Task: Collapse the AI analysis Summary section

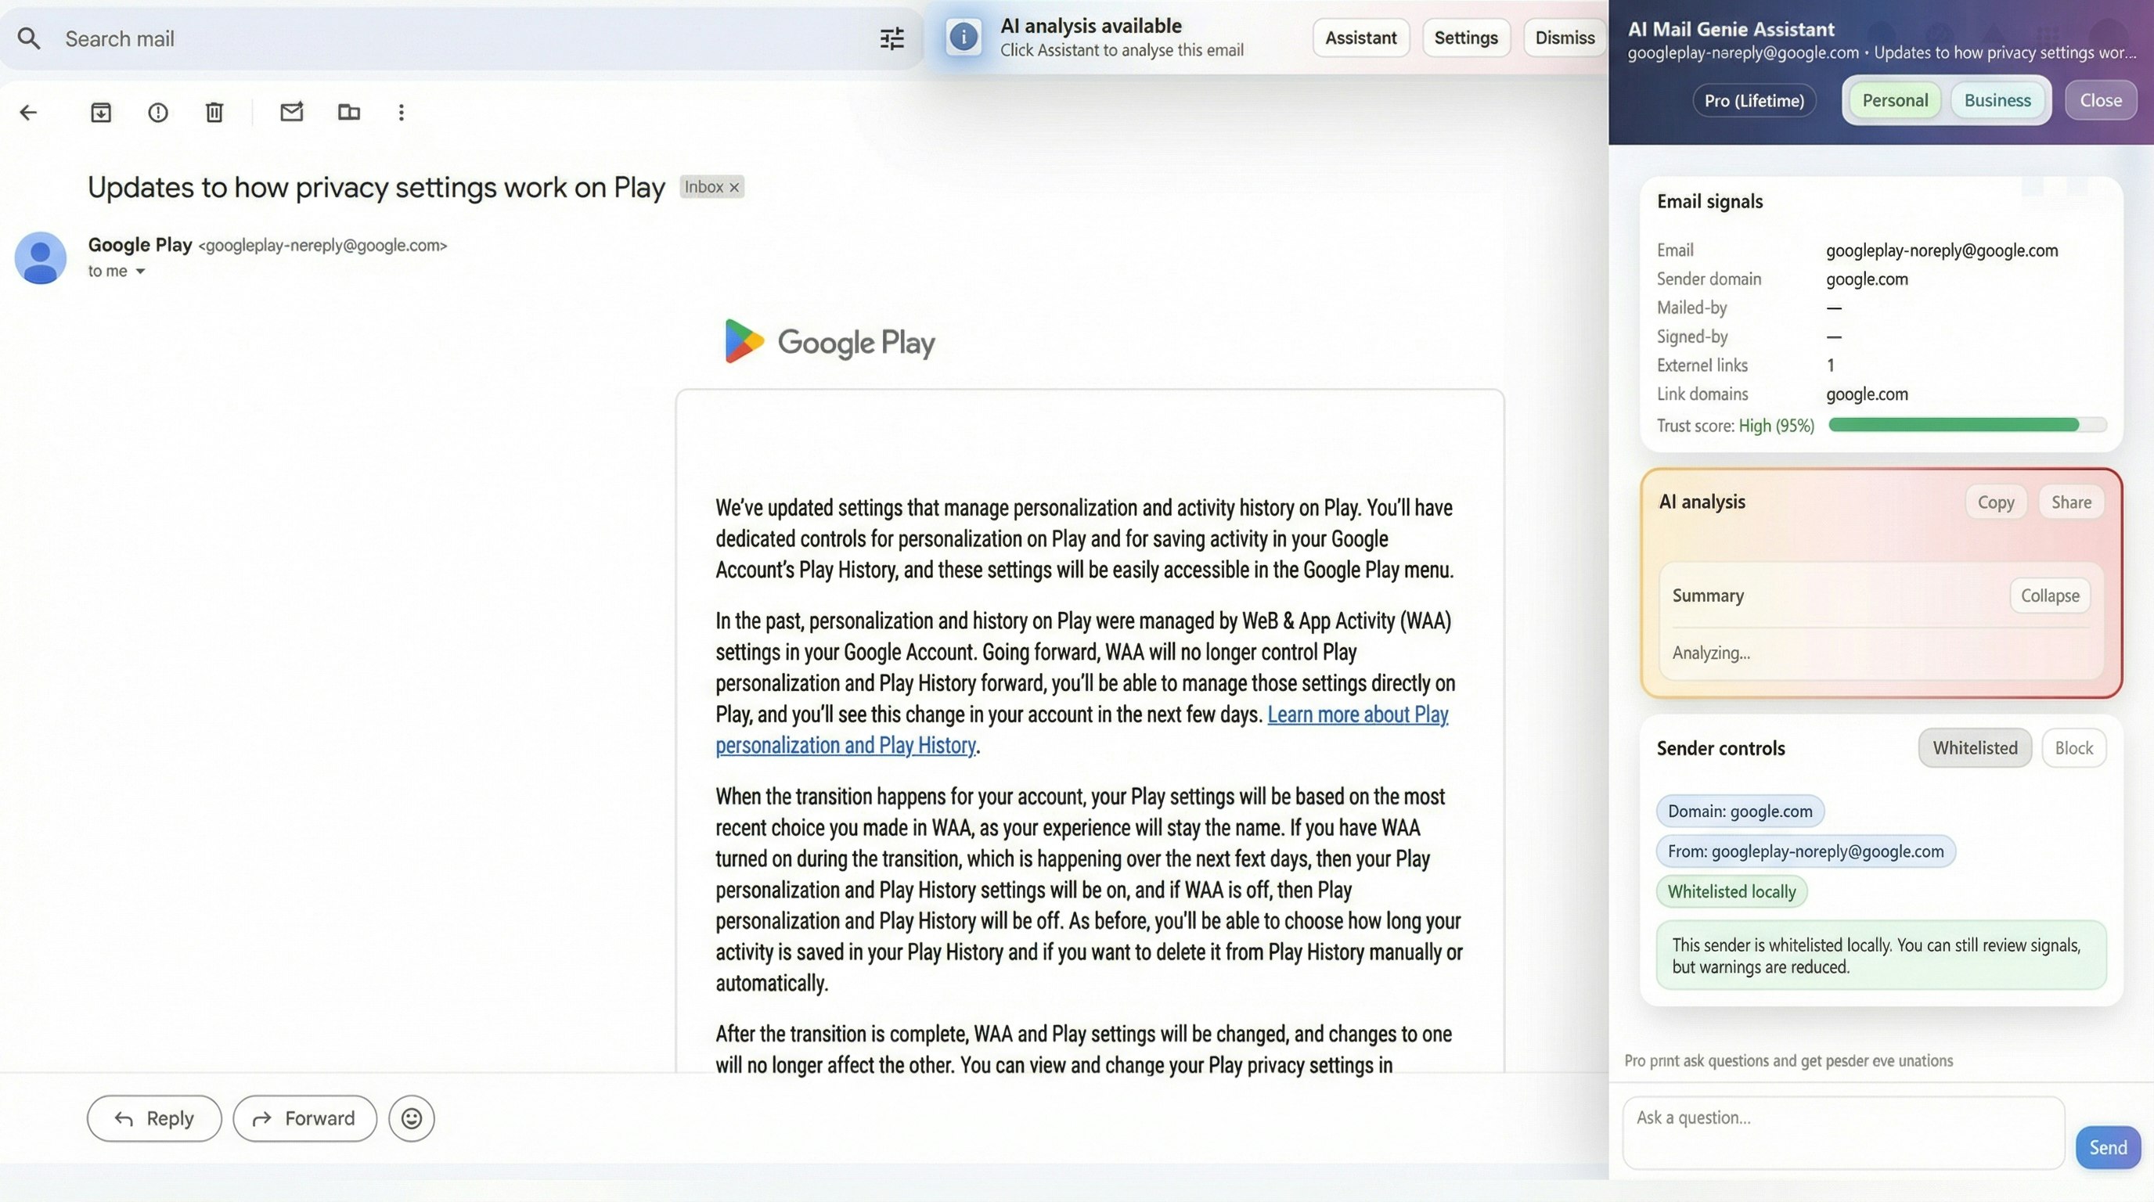Action: tap(2049, 596)
